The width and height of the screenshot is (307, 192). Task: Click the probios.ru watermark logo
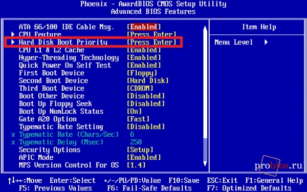coord(278,165)
